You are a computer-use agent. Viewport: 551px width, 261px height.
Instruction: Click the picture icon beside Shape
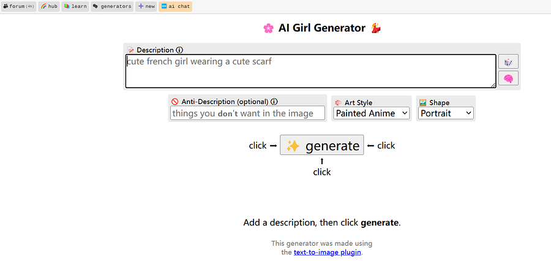pyautogui.click(x=422, y=103)
